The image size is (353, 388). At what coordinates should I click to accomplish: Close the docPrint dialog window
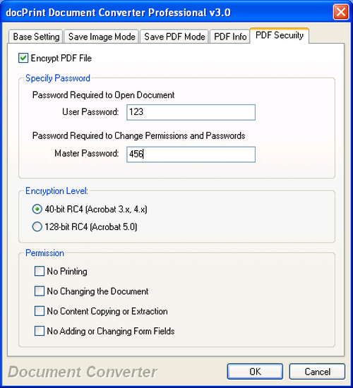coord(341,12)
